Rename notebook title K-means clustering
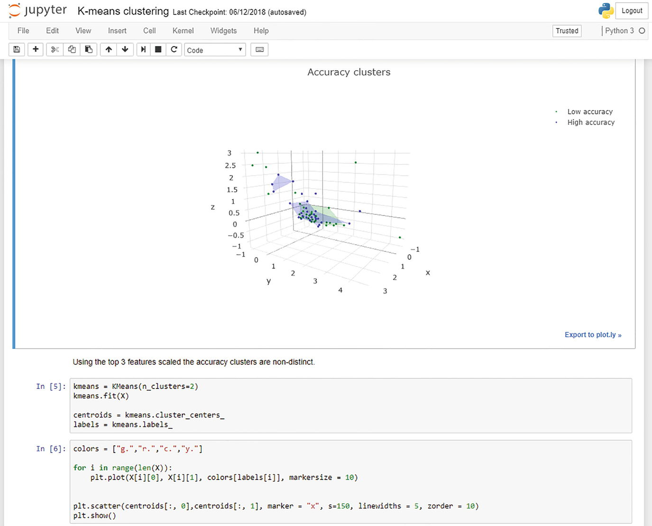The height and width of the screenshot is (526, 652). (x=123, y=11)
